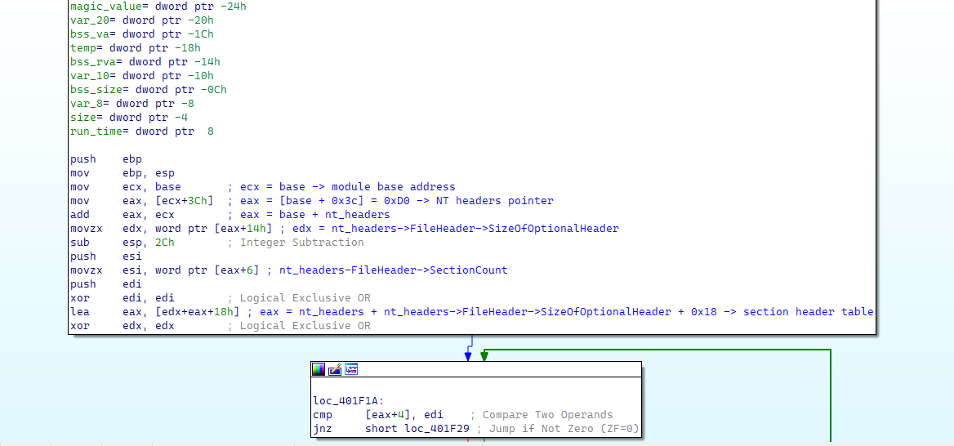Viewport: 954px width, 446px height.
Task: Click the green loop-back edge arrowhead
Action: pos(484,356)
